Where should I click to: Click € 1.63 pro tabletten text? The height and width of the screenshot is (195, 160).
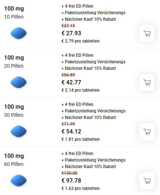tap(80, 188)
